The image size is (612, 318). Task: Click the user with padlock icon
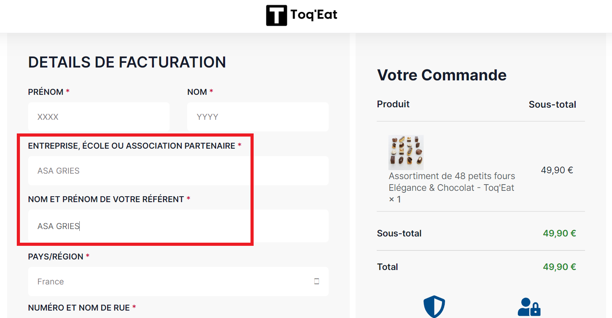coord(529,307)
